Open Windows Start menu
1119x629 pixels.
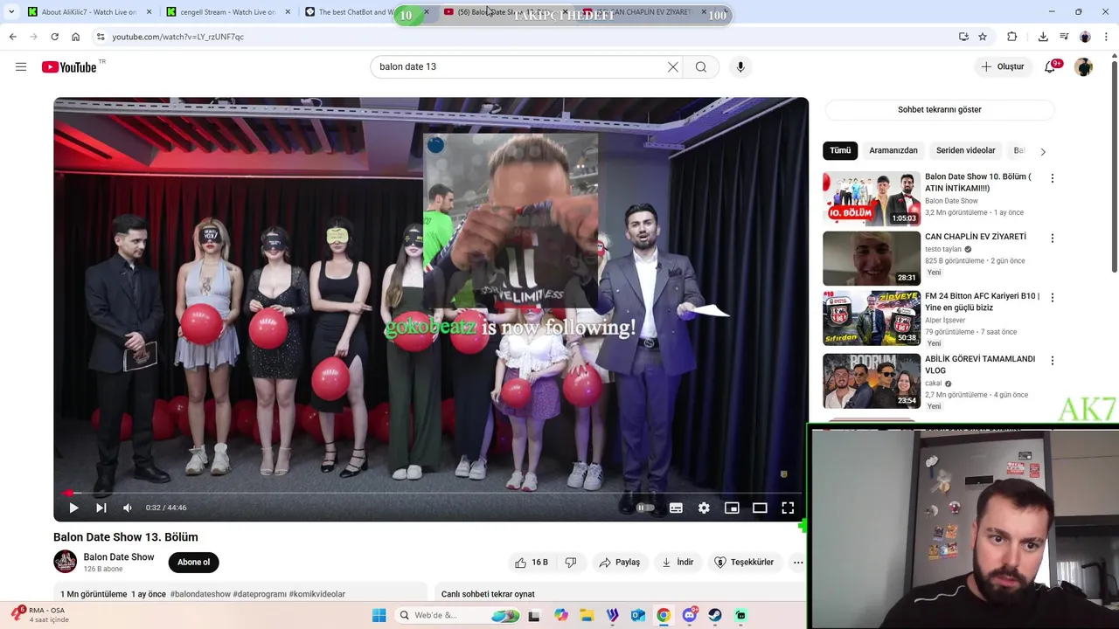point(379,615)
